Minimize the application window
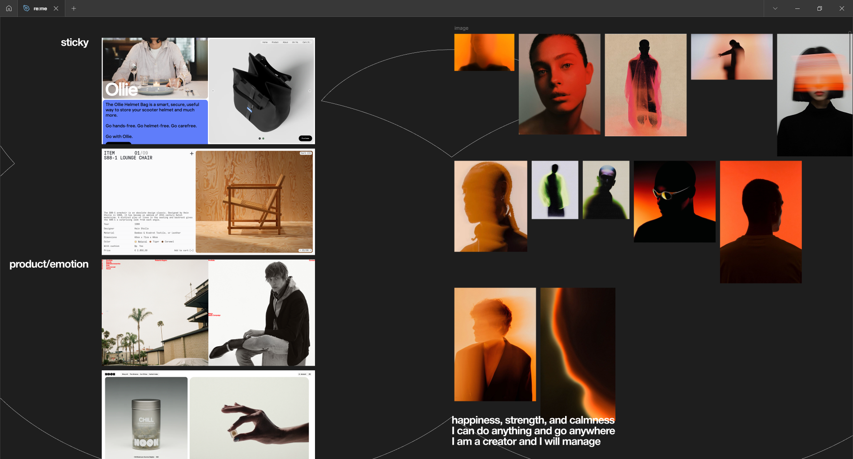 (797, 8)
